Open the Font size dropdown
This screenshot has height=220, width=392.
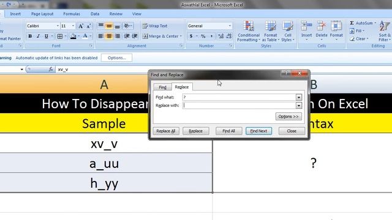tap(73, 26)
